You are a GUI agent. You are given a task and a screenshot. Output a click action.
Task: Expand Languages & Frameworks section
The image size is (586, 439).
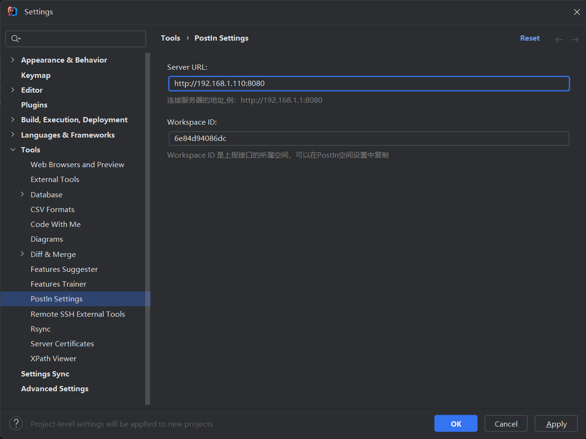pyautogui.click(x=13, y=135)
